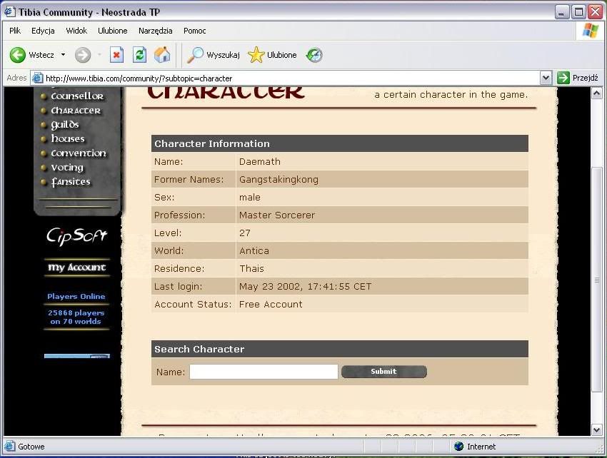The image size is (607, 458).
Task: Click the 25868 players on 70 worlds link
Action: [x=76, y=317]
